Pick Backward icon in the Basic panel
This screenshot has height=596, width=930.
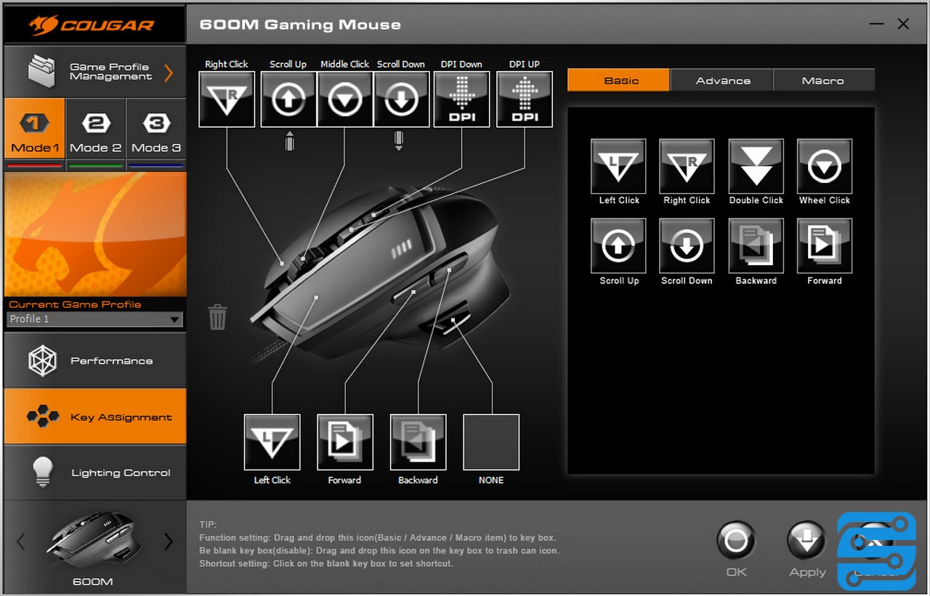pyautogui.click(x=756, y=246)
